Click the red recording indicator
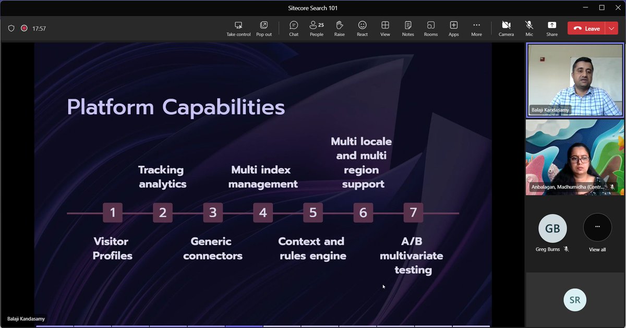 [24, 29]
